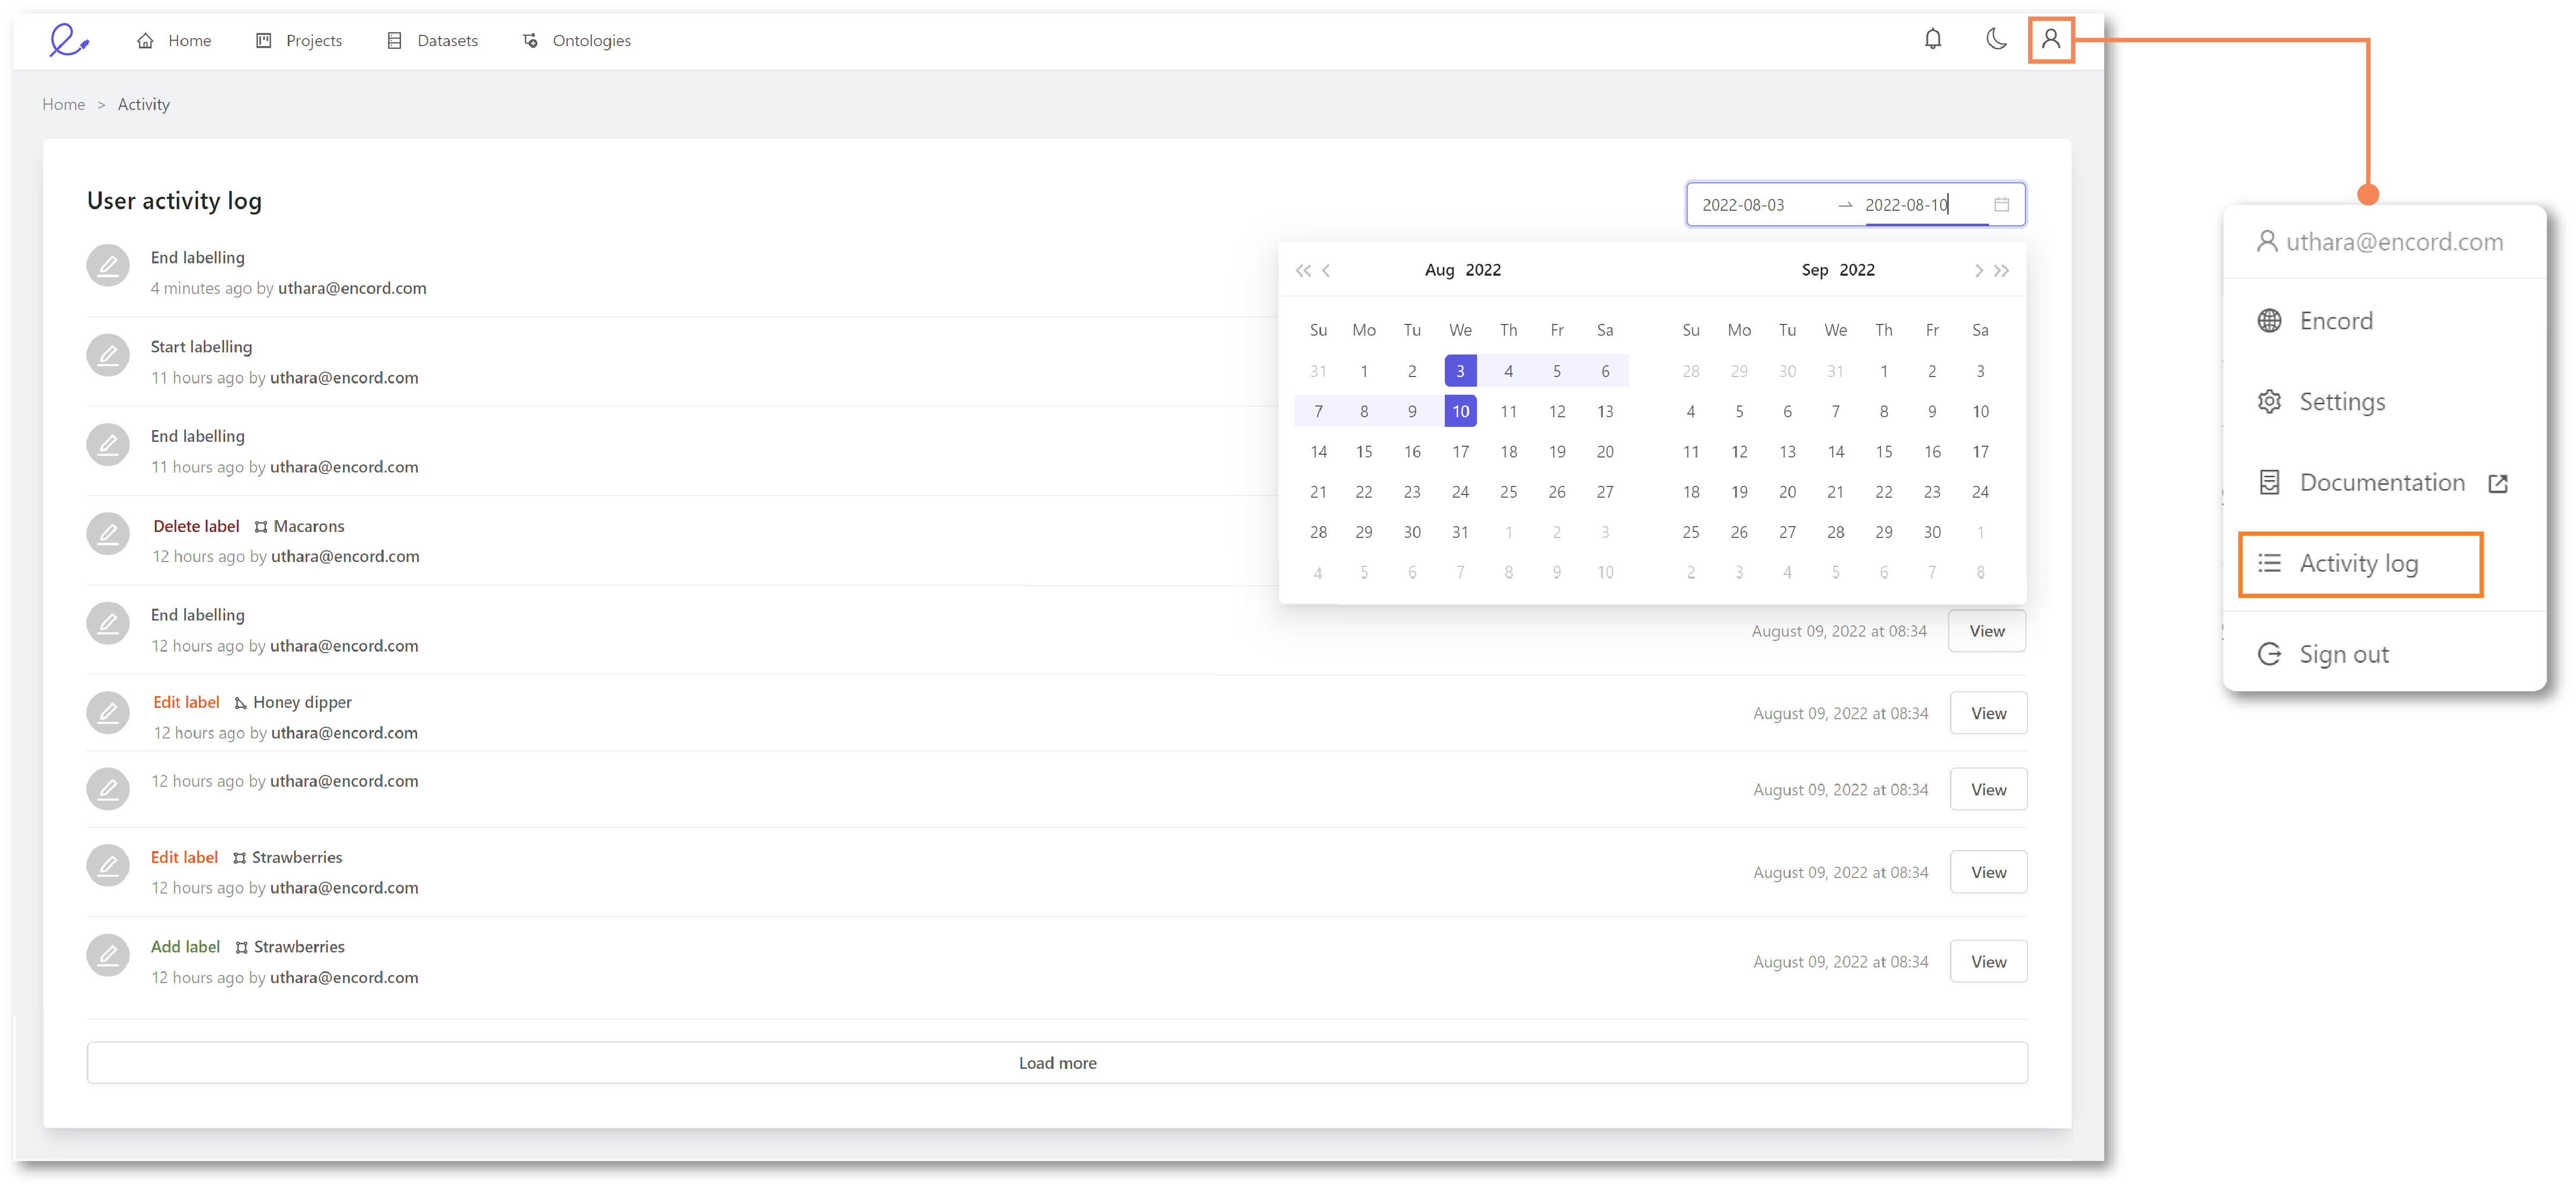View the Edit label Honey dipper entry
Viewport: 2576px width, 1189px height.
click(x=1988, y=713)
